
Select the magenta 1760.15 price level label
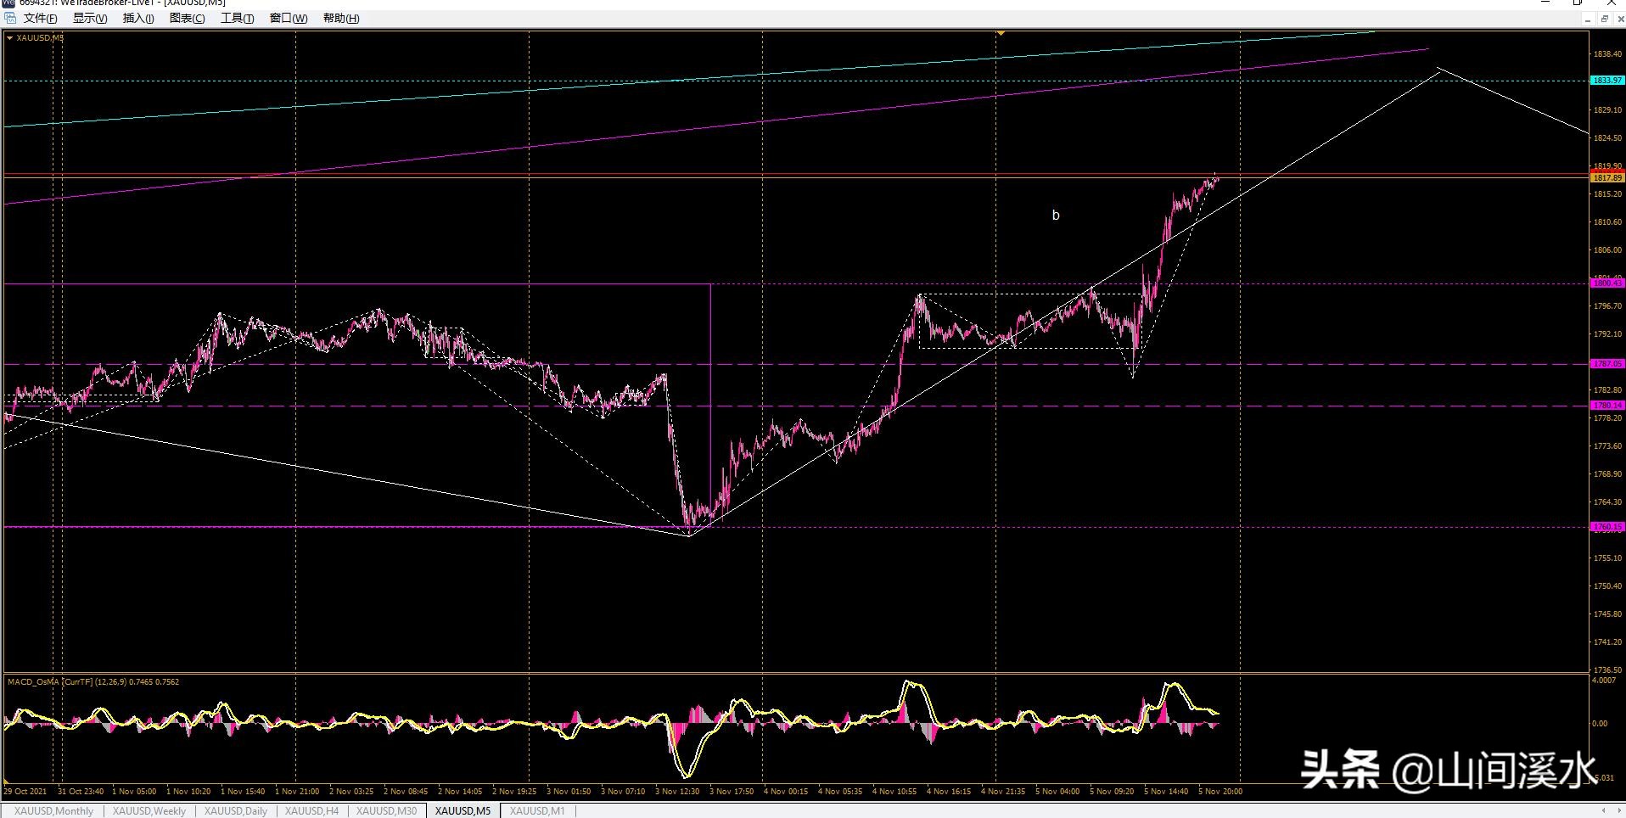1607,527
